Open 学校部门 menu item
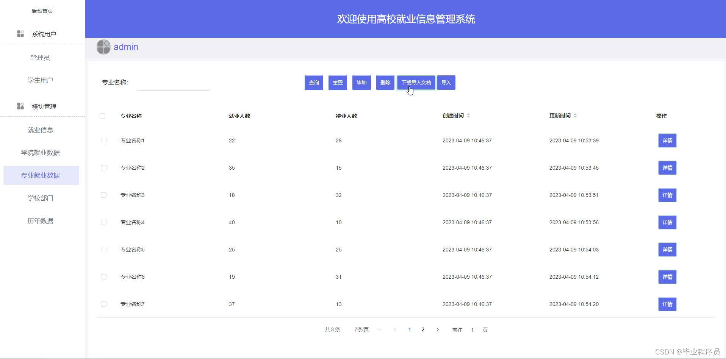Viewport: 726px width, 359px height. point(40,198)
